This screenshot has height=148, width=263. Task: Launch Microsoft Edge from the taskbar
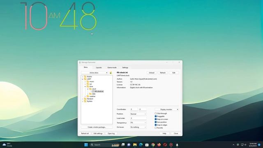(141, 145)
